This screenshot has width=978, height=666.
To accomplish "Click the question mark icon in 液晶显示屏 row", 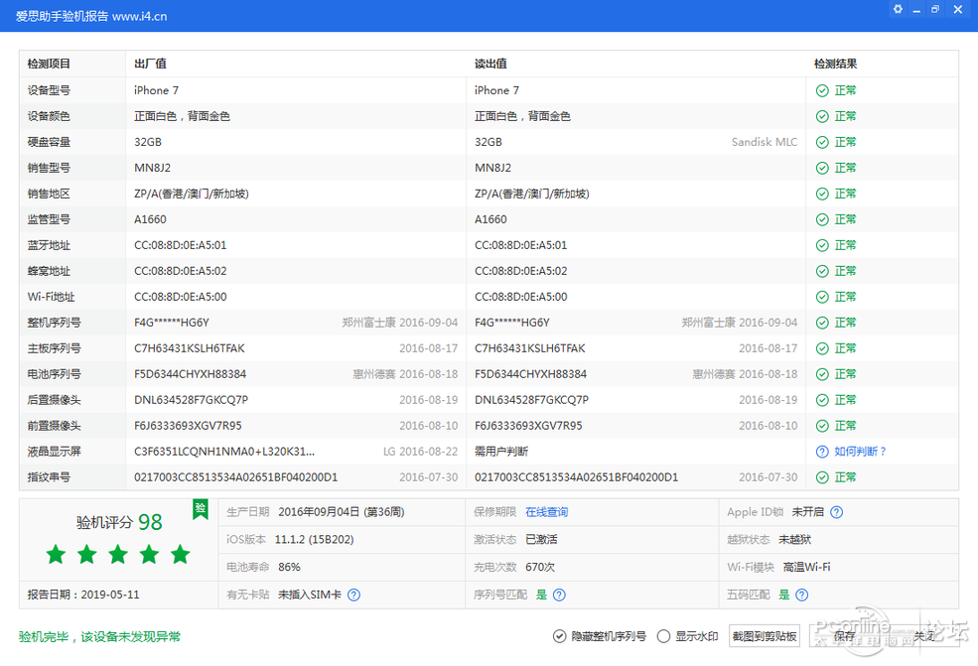I will 822,453.
